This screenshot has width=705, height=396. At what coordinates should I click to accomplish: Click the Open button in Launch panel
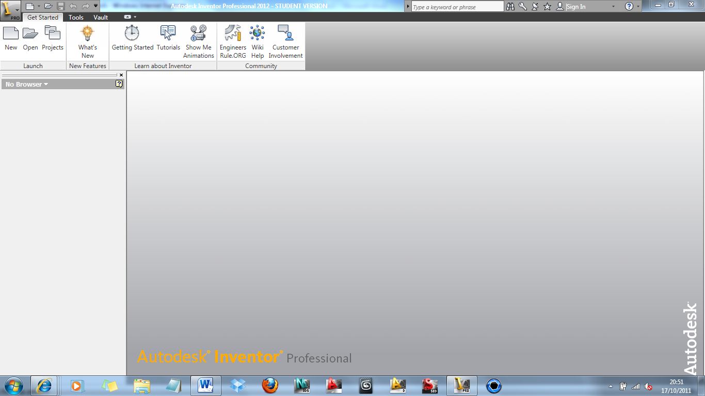30,38
